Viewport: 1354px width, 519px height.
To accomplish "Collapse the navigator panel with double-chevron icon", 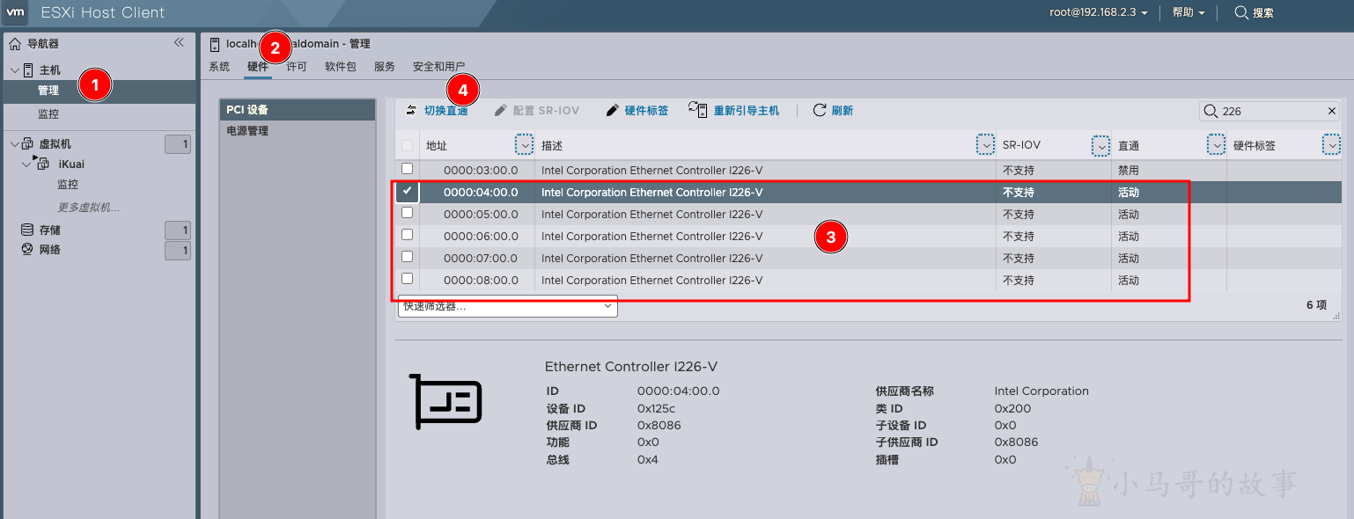I will tap(179, 42).
